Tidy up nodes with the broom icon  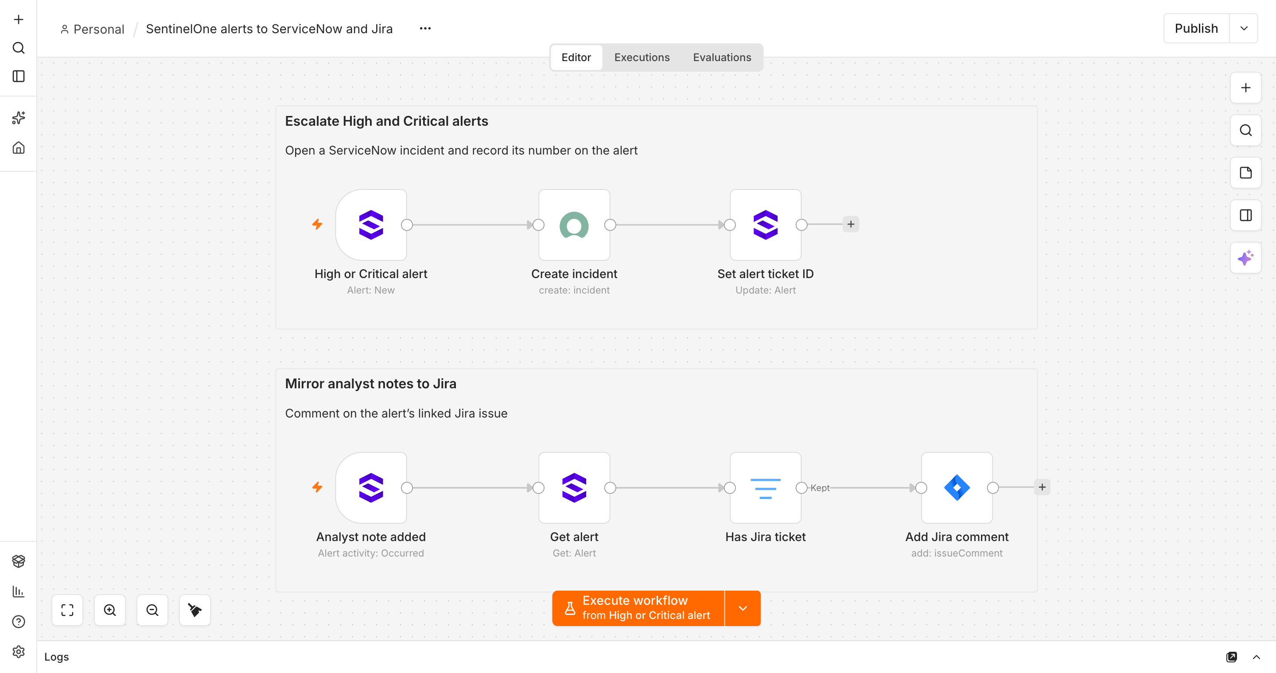195,610
